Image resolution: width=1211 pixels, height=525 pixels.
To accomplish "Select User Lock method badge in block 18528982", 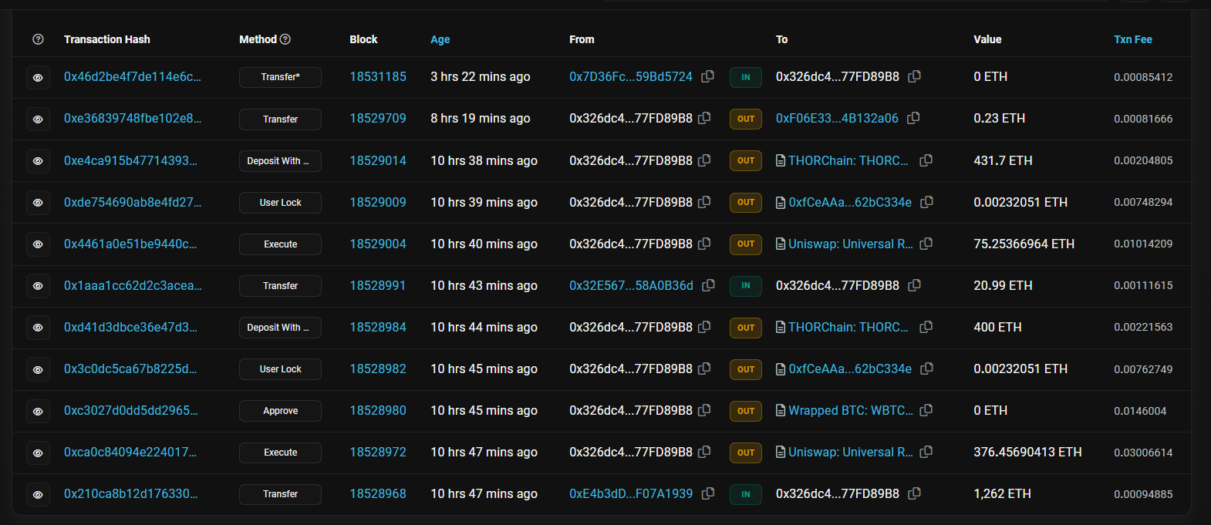I will 280,369.
